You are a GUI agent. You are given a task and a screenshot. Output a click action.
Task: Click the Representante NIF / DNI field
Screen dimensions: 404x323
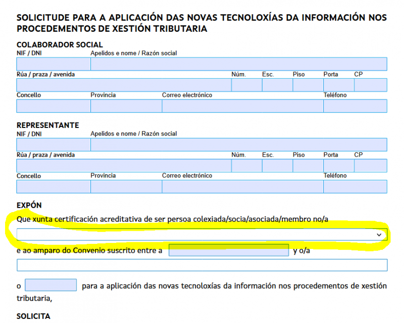(x=54, y=145)
